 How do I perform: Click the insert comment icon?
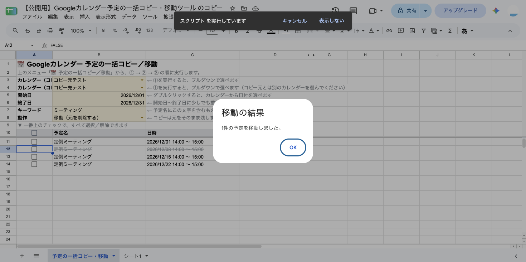pyautogui.click(x=401, y=31)
